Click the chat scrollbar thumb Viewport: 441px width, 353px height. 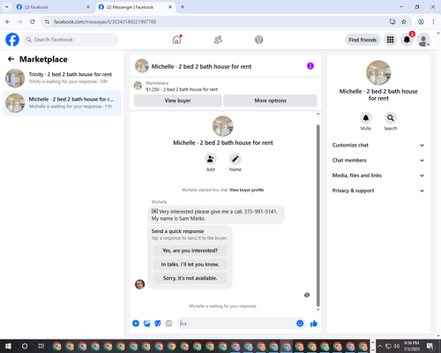click(x=318, y=215)
